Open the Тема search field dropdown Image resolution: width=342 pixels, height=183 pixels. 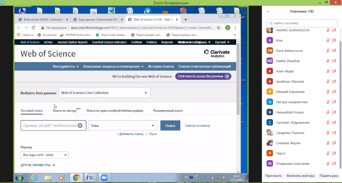pyautogui.click(x=123, y=126)
